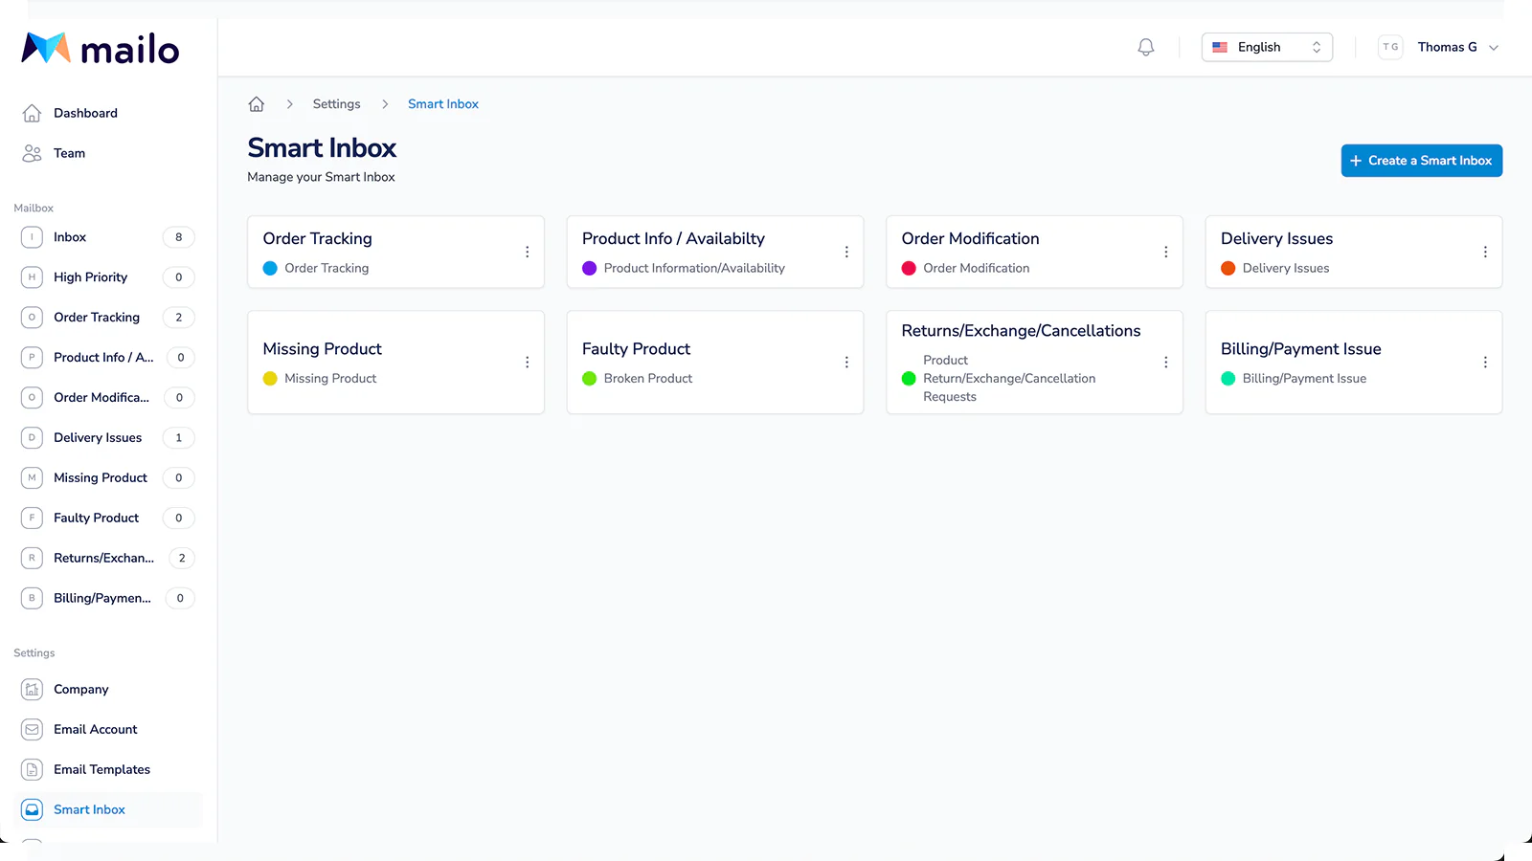Click 'Manage your Smart Inbox' subtitle
1532x861 pixels.
321,177
